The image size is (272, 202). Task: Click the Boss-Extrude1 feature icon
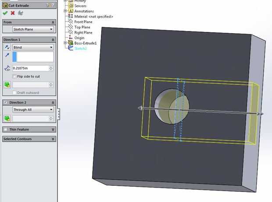pos(71,43)
